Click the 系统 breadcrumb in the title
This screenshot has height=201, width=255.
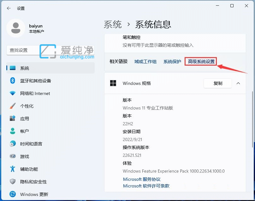click(x=113, y=25)
